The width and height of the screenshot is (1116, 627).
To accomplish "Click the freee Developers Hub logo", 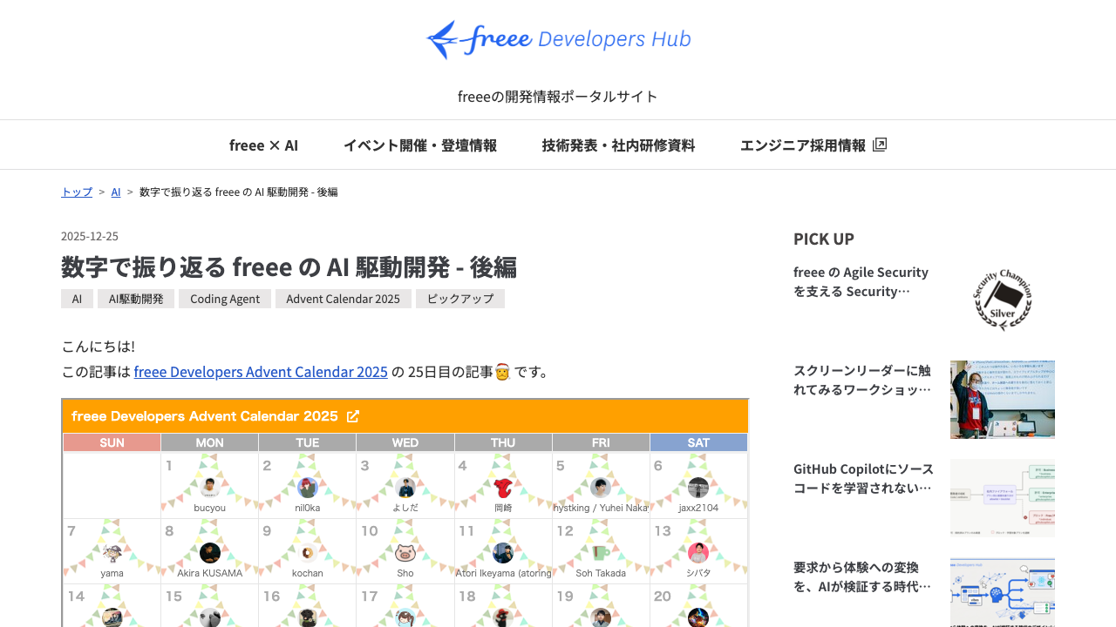I will click(x=558, y=39).
